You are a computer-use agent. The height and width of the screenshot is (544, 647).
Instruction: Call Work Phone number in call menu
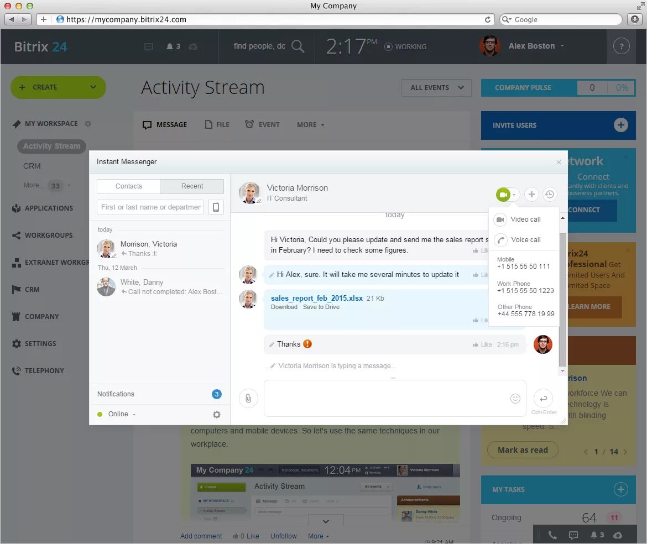pyautogui.click(x=525, y=287)
